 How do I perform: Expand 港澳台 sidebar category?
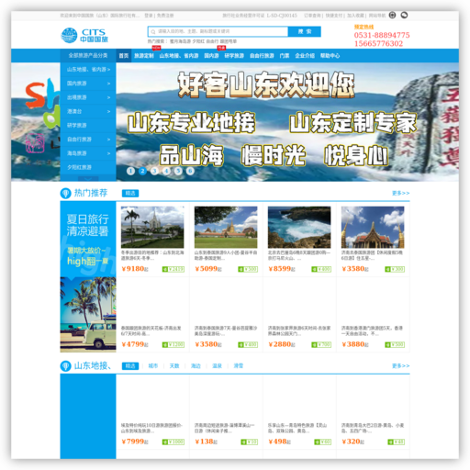point(88,111)
